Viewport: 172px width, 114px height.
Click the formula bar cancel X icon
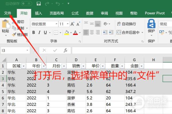(x=44, y=50)
